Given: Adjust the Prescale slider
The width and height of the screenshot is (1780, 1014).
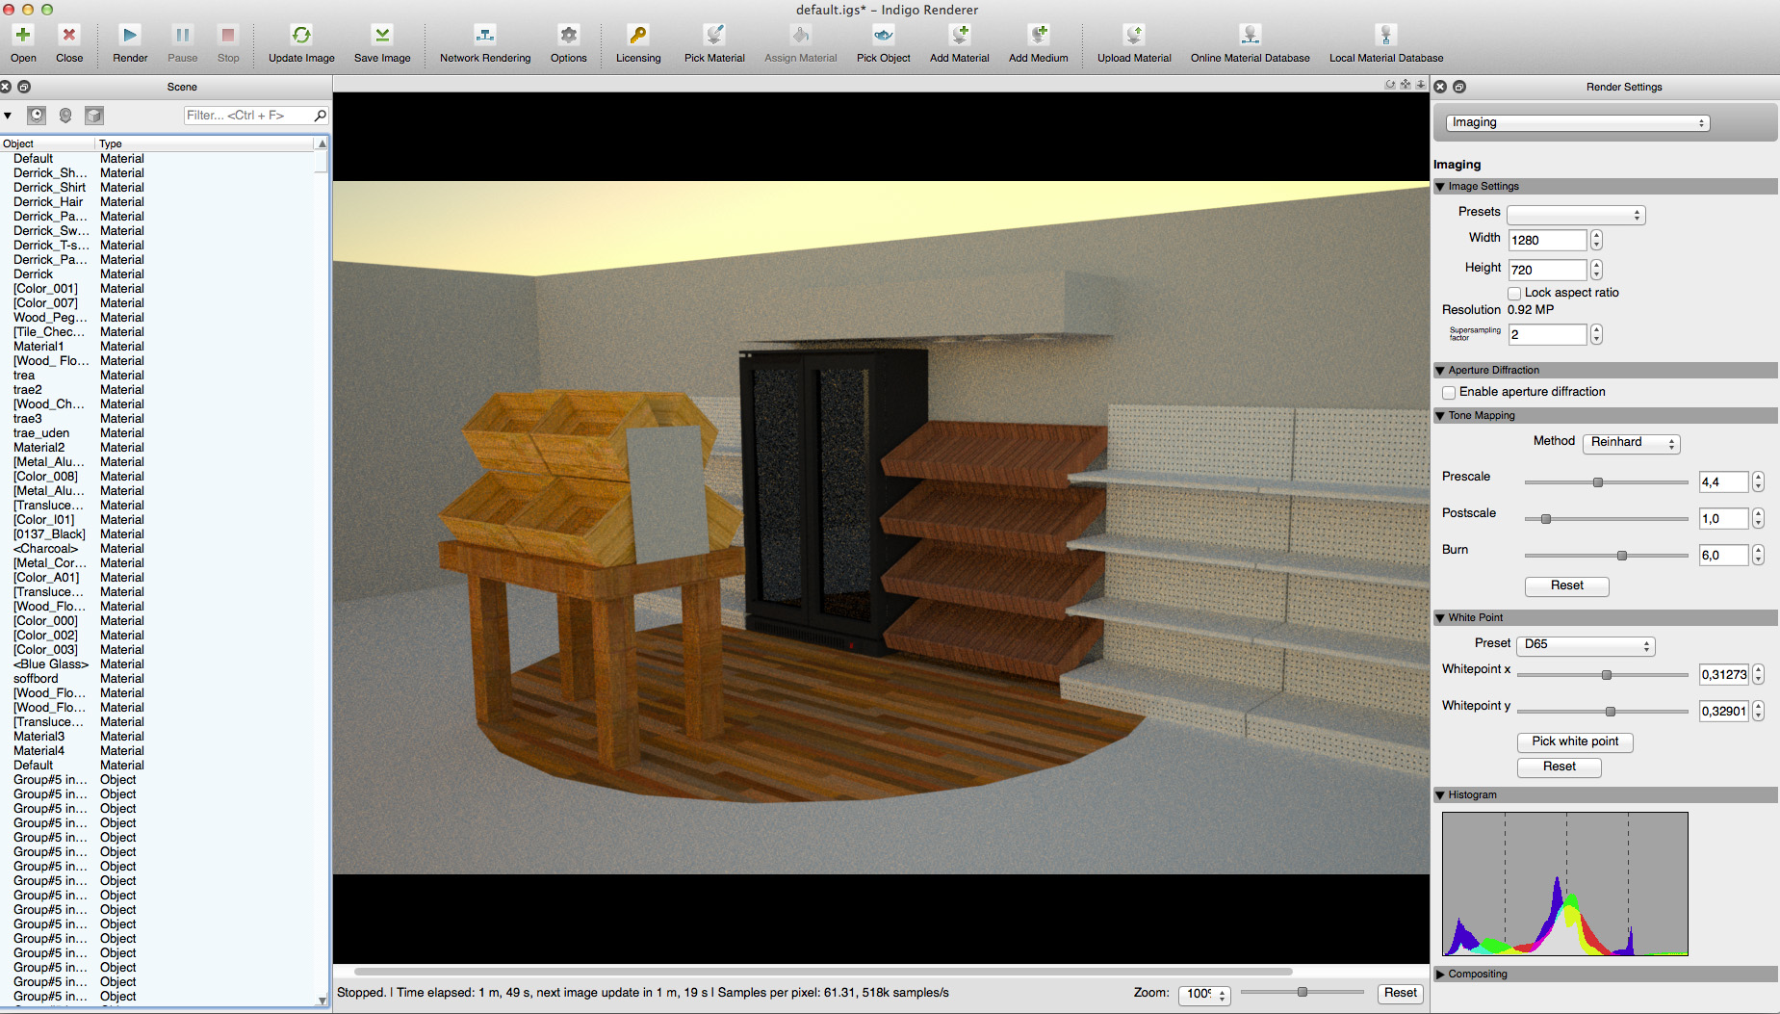Looking at the screenshot, I should (1598, 482).
